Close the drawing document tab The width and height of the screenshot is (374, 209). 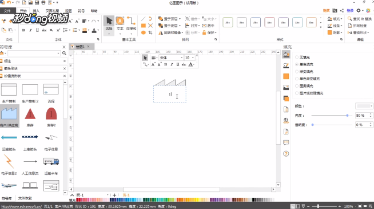click(88, 46)
